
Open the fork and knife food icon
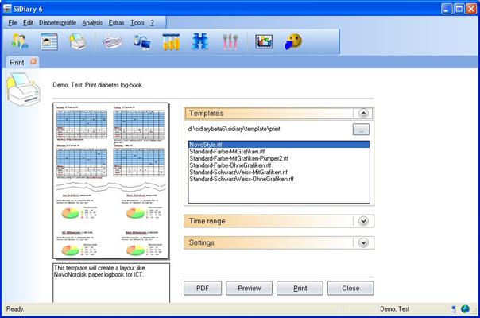[x=228, y=42]
